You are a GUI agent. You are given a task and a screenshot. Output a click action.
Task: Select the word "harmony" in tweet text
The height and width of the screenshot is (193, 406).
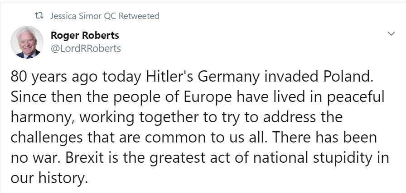39,117
